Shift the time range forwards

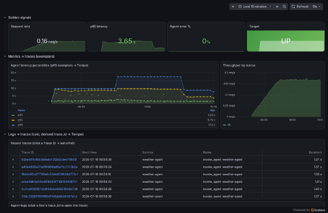(x=277, y=6)
